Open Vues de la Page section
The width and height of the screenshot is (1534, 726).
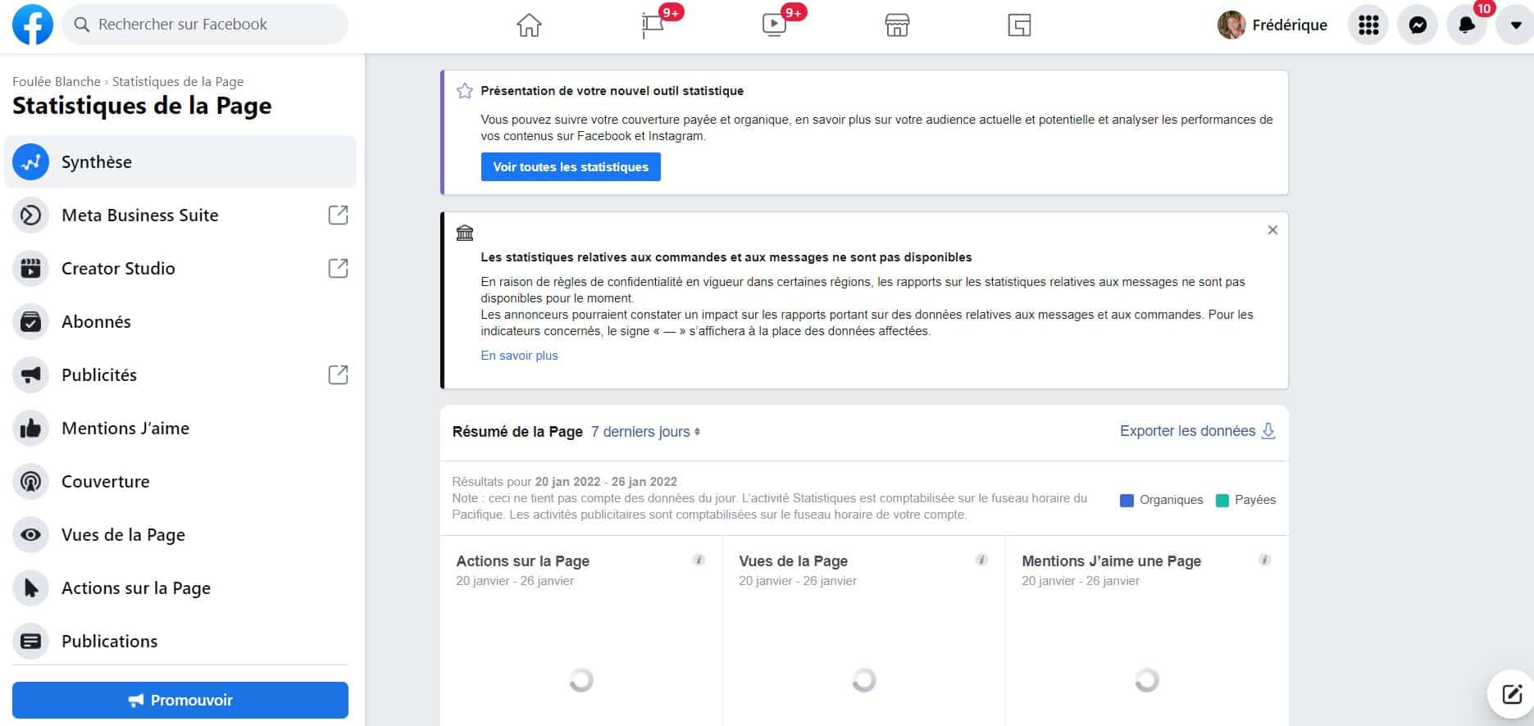click(x=123, y=535)
